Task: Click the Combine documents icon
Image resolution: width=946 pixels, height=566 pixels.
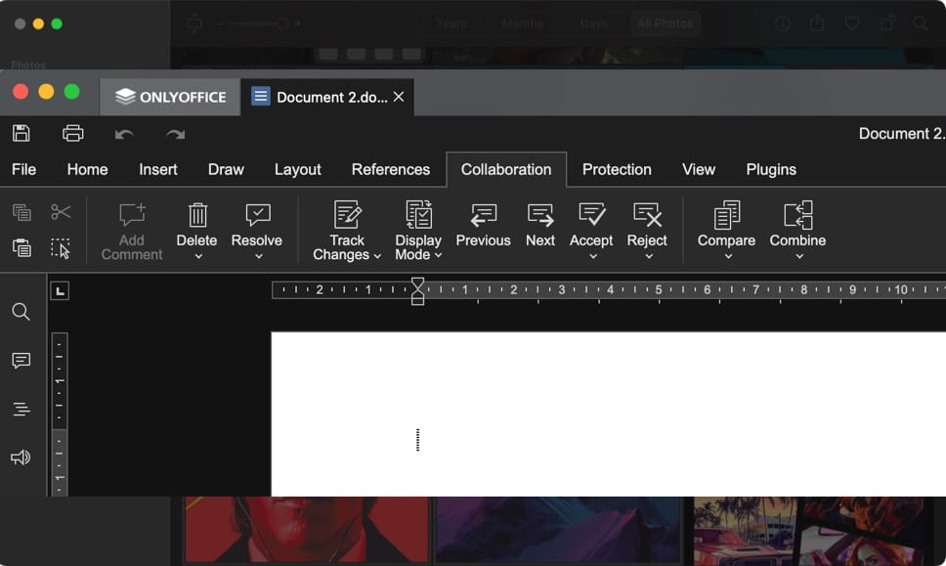Action: (798, 215)
